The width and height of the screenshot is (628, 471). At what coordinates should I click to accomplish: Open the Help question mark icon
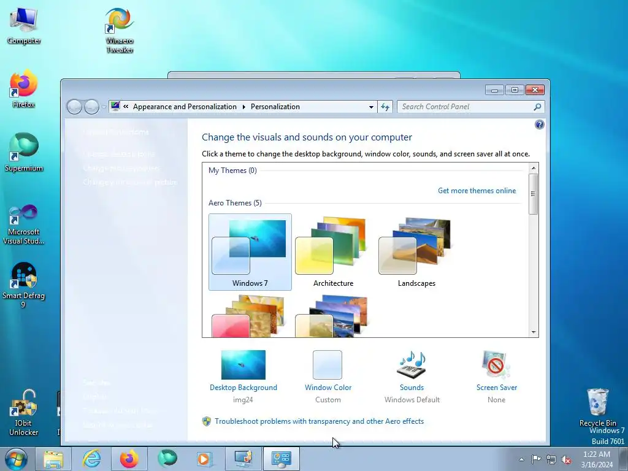(x=540, y=124)
